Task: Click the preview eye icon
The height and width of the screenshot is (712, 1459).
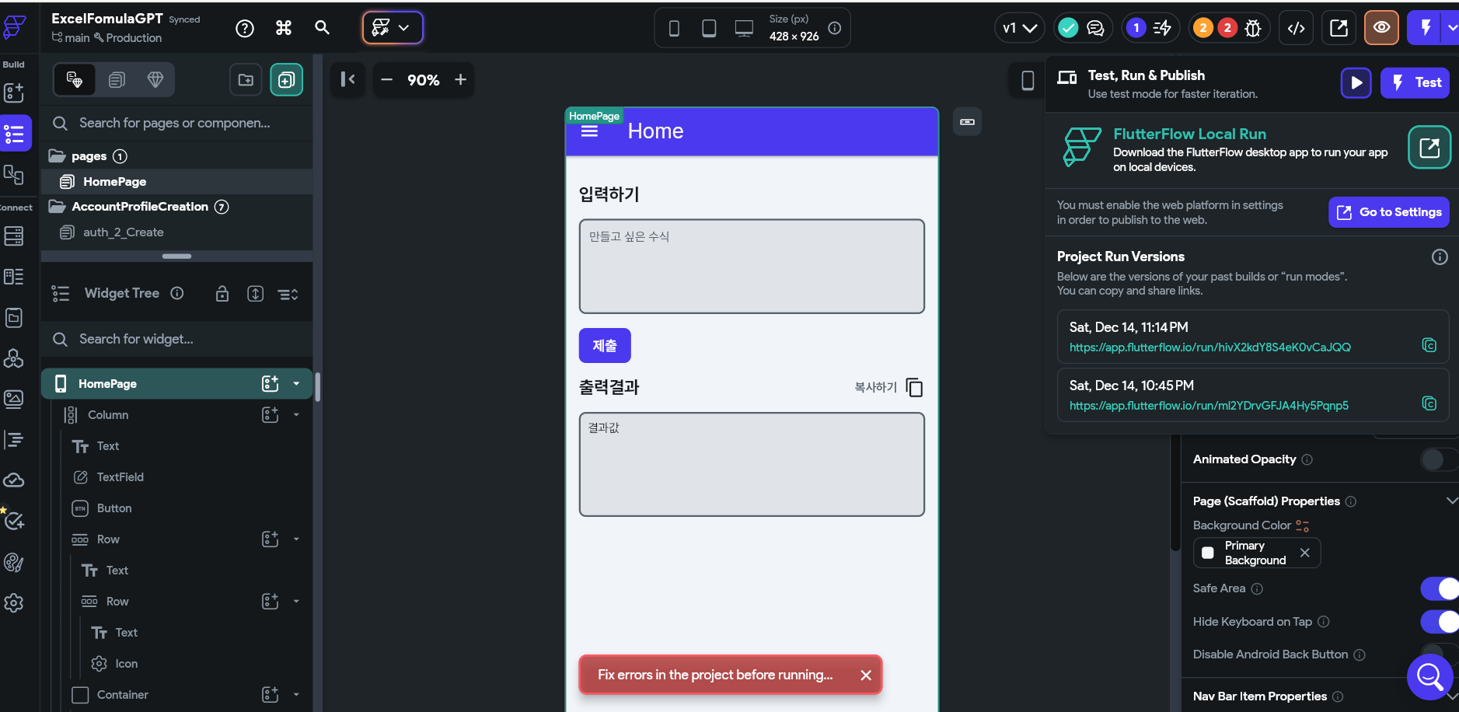Action: (x=1381, y=28)
